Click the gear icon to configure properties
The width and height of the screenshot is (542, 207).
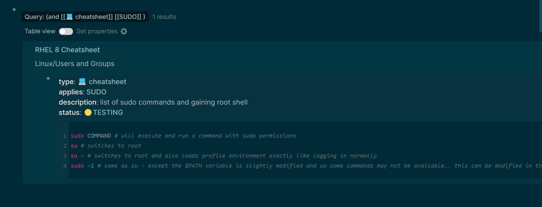click(x=124, y=31)
